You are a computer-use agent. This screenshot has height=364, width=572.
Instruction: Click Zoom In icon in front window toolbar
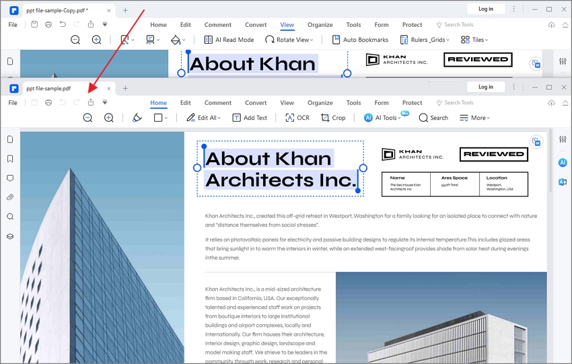coord(109,118)
